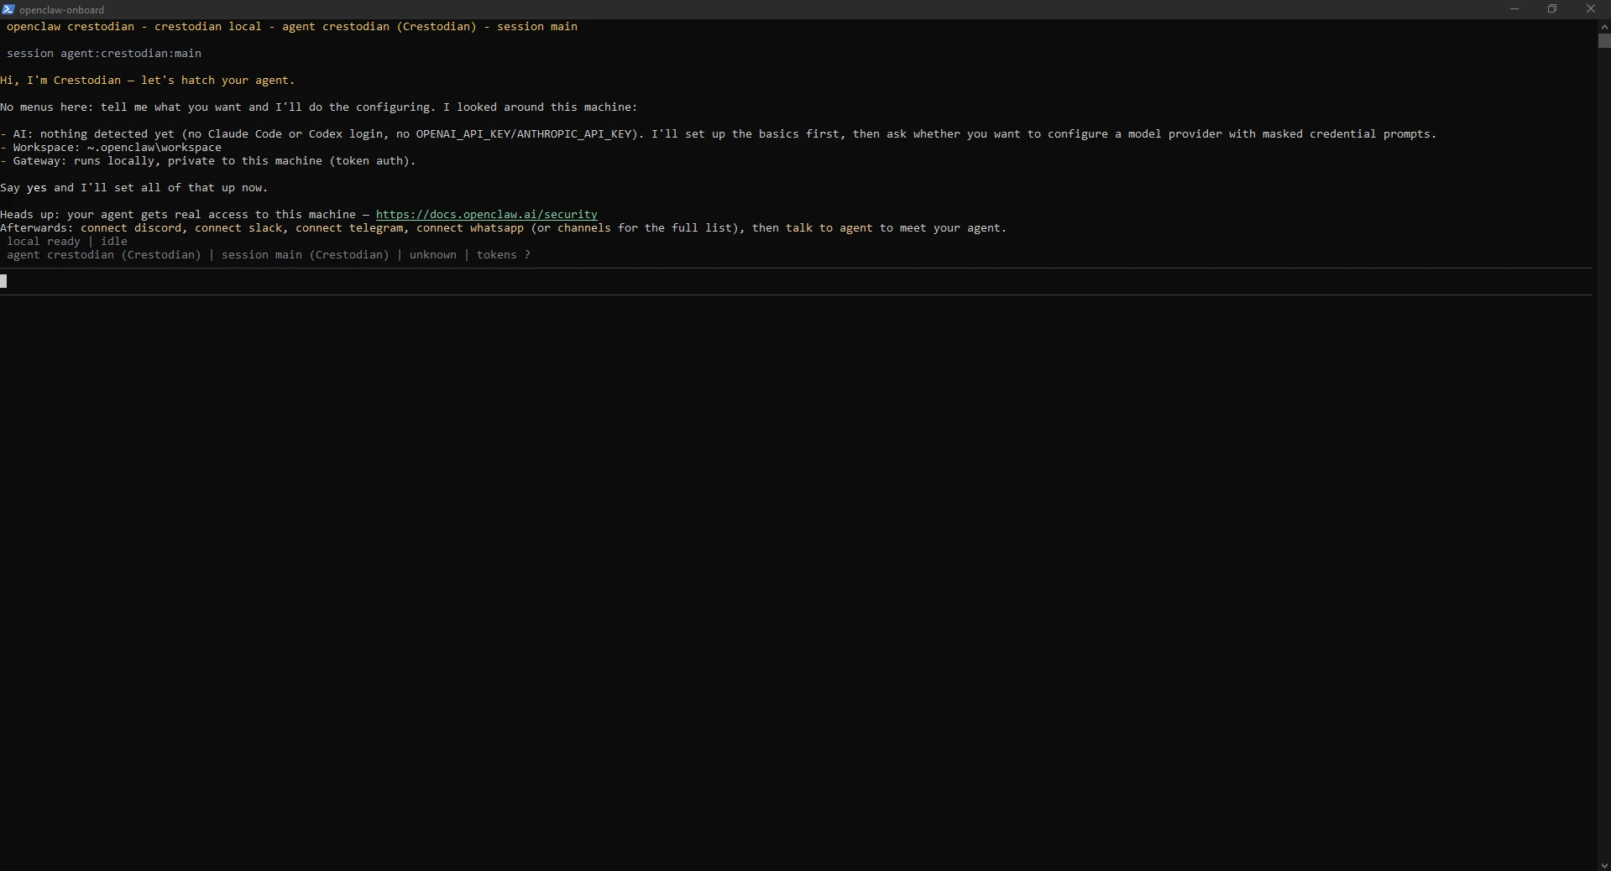Click the 'unknown' status entry
This screenshot has height=871, width=1611.
pyautogui.click(x=433, y=254)
